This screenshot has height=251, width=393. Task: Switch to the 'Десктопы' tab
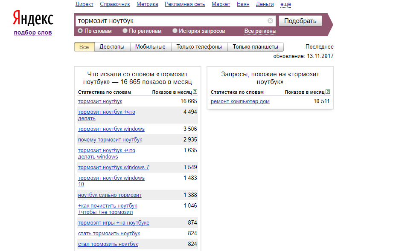pyautogui.click(x=112, y=47)
